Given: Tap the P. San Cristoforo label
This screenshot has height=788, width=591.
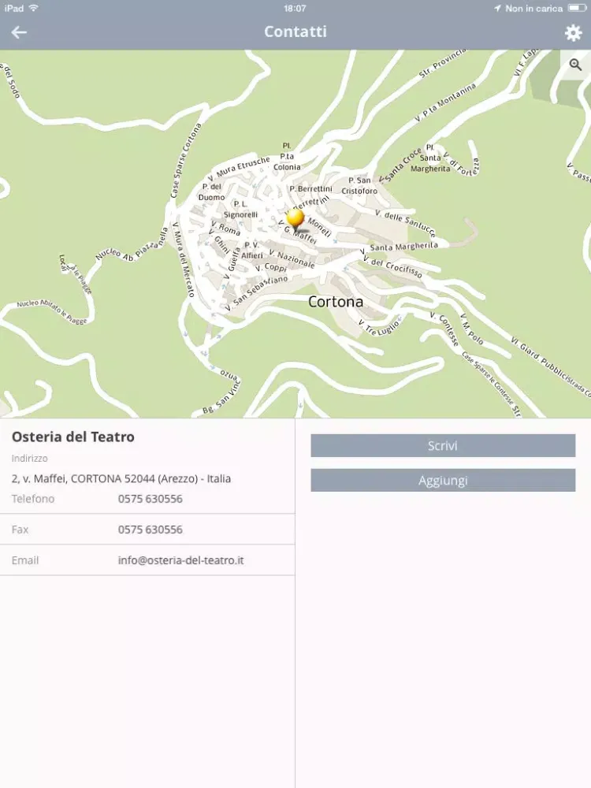Looking at the screenshot, I should coord(359,185).
